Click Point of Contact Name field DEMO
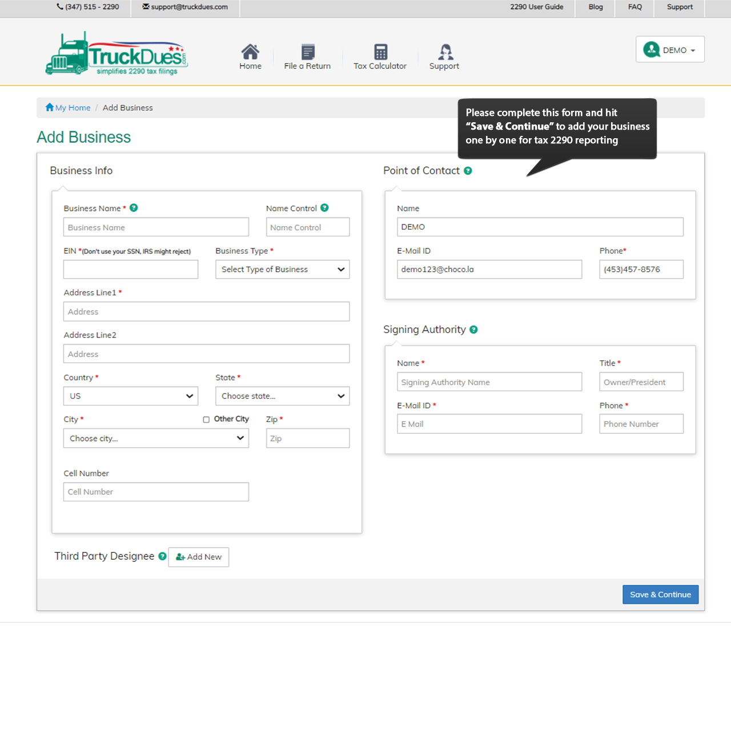Image resolution: width=731 pixels, height=731 pixels. coord(540,227)
